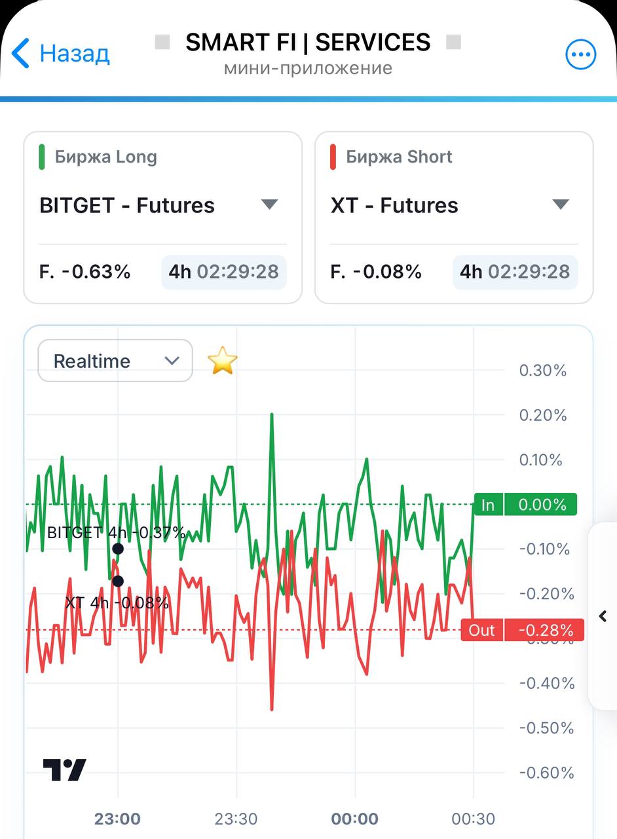617x839 pixels.
Task: Click the 0.30% price scale label
Action: (x=542, y=371)
